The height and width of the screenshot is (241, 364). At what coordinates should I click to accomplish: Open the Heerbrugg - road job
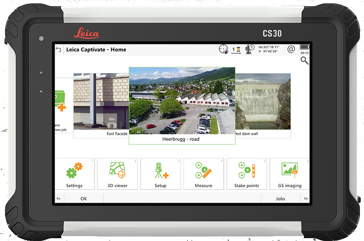182,106
